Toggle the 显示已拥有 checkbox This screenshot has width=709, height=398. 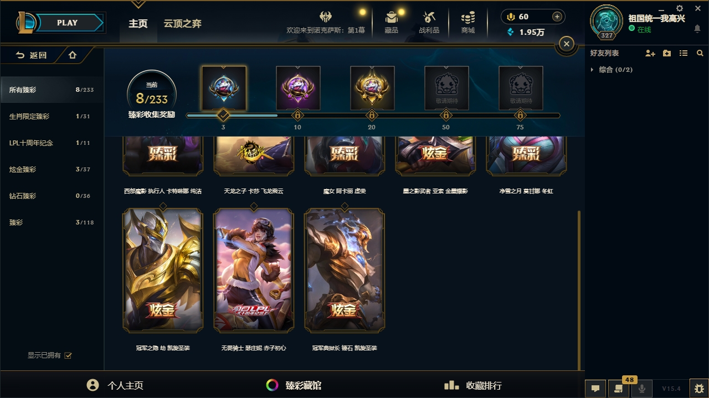click(x=68, y=355)
